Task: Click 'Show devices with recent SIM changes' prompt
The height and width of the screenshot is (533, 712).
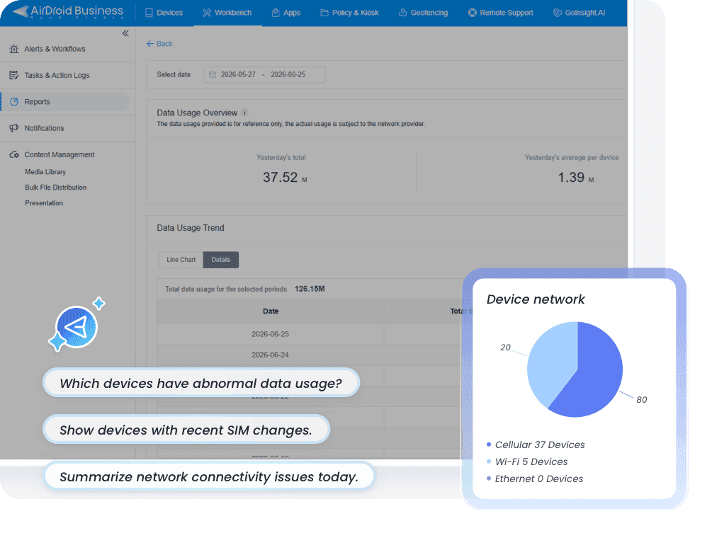Action: [x=186, y=430]
